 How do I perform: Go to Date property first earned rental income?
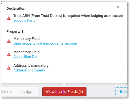pyautogui.click(x=45, y=43)
